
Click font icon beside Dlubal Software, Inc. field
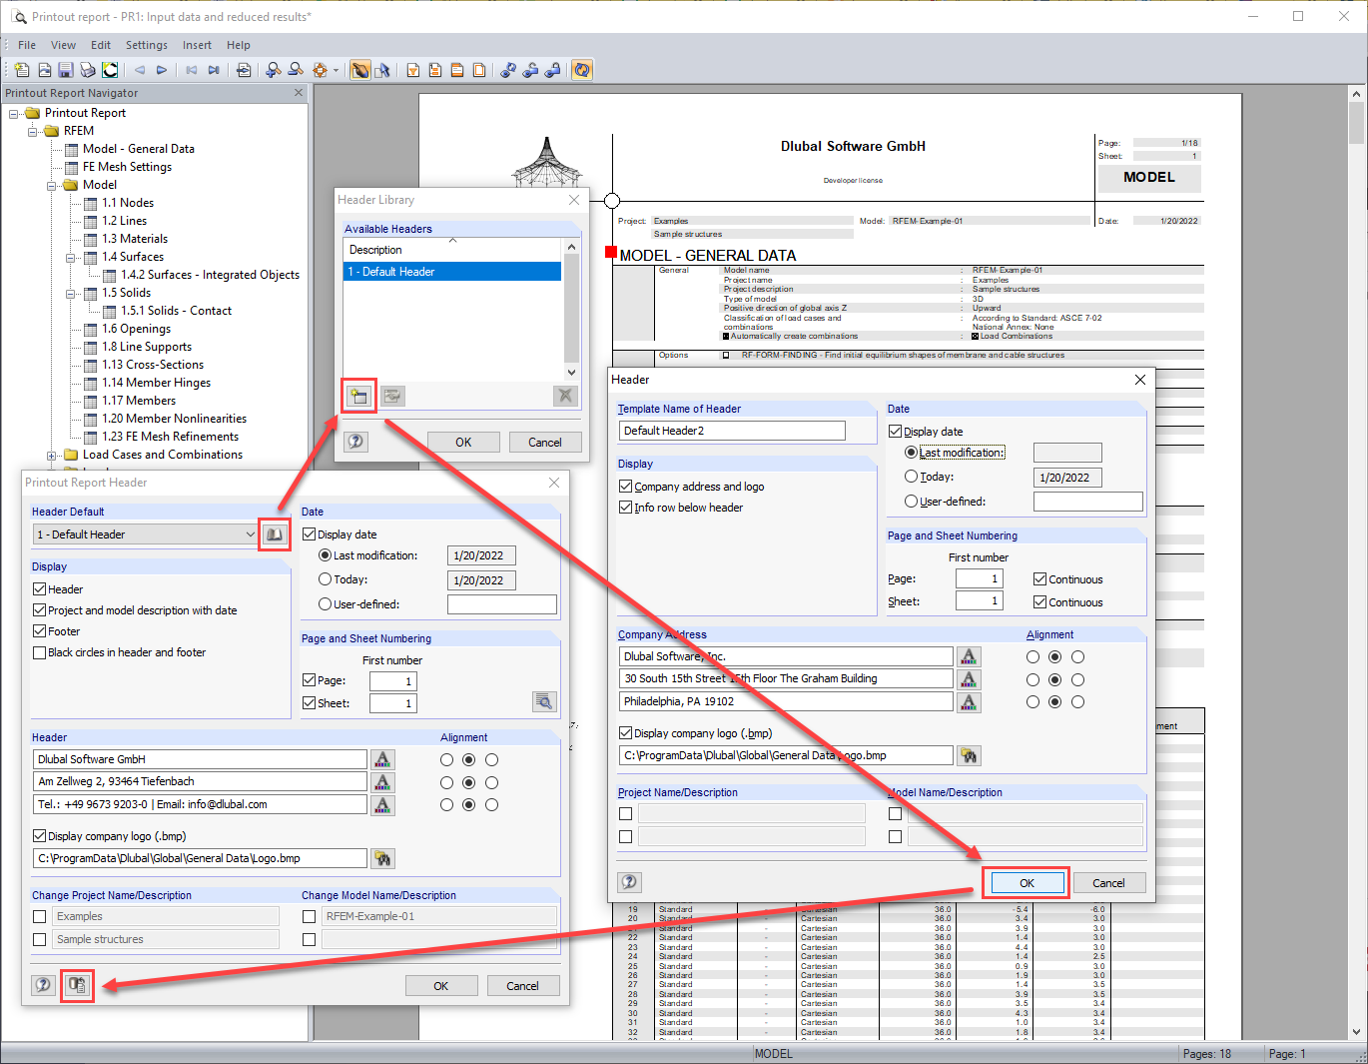[x=969, y=656]
